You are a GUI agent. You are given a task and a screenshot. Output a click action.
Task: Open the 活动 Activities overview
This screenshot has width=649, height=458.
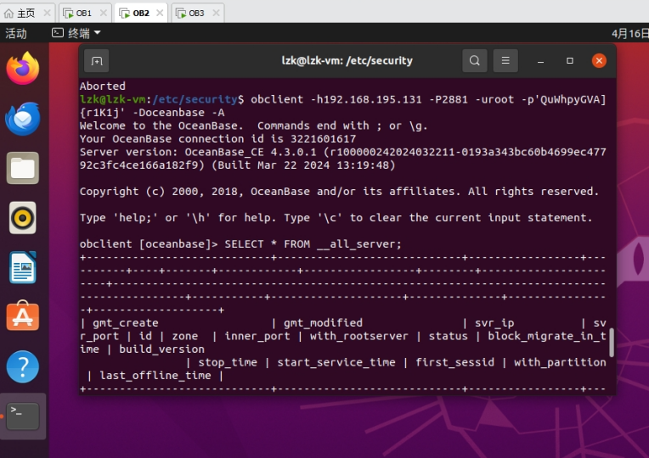pos(16,33)
